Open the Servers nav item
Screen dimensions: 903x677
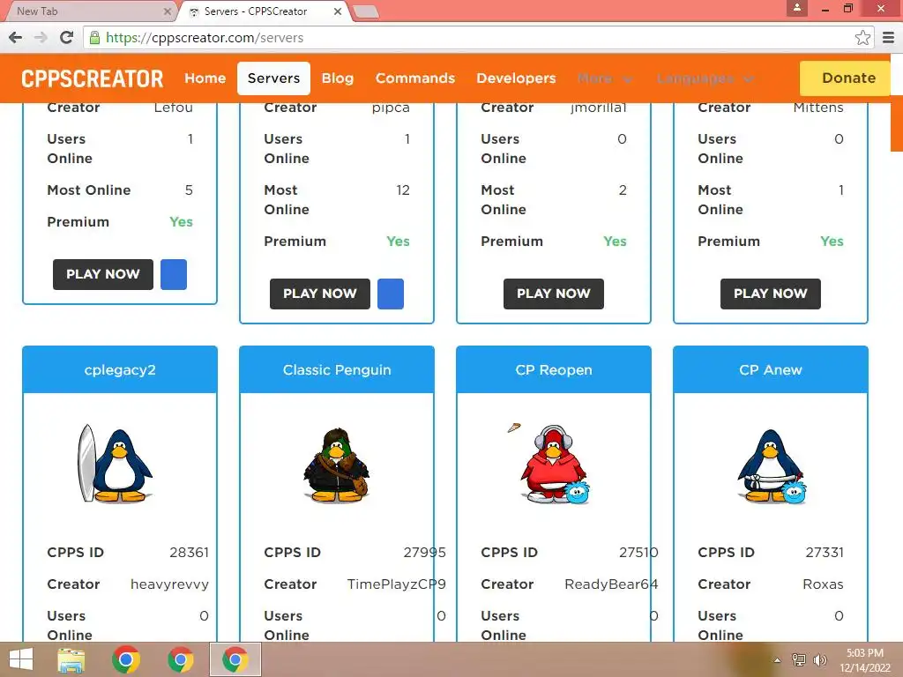[273, 78]
